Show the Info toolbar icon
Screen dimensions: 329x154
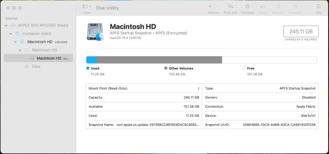click(x=318, y=7)
